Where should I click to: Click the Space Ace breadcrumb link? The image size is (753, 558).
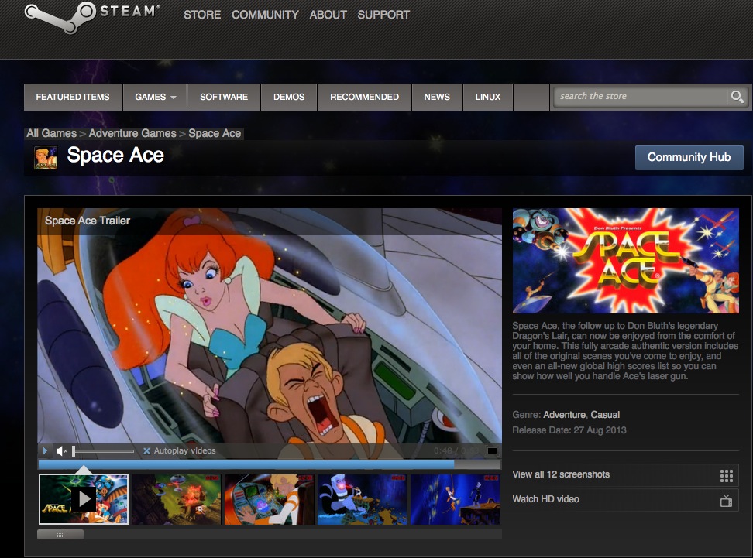[215, 133]
